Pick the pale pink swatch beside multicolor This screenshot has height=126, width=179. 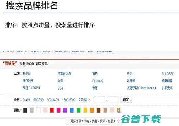point(112,110)
